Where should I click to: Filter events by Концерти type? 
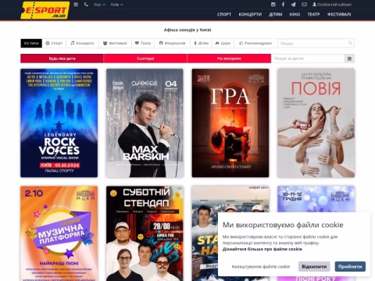point(82,43)
